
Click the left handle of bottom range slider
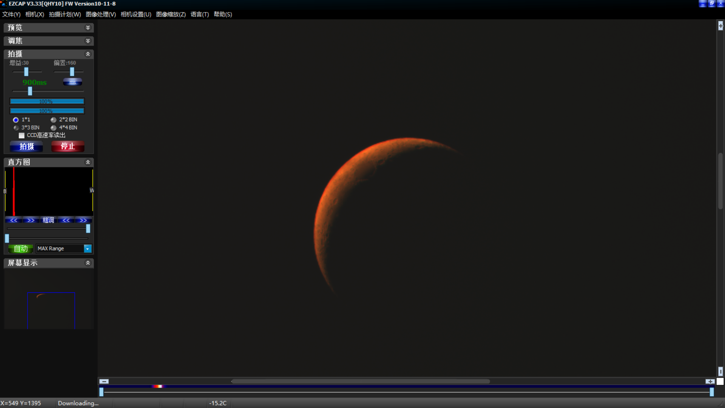(x=101, y=392)
